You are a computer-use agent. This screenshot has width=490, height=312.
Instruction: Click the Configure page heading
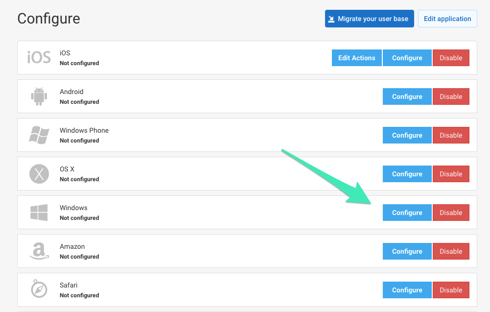(49, 19)
